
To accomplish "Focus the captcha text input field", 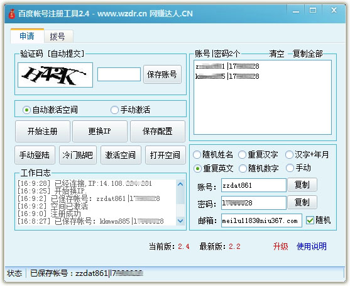I will 119,74.
